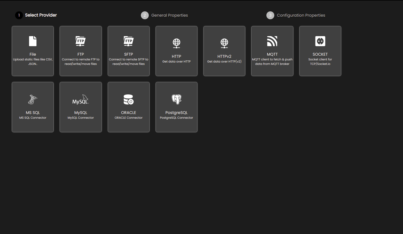
Task: Click the 'MS SQL' card title
Action: tap(33, 113)
